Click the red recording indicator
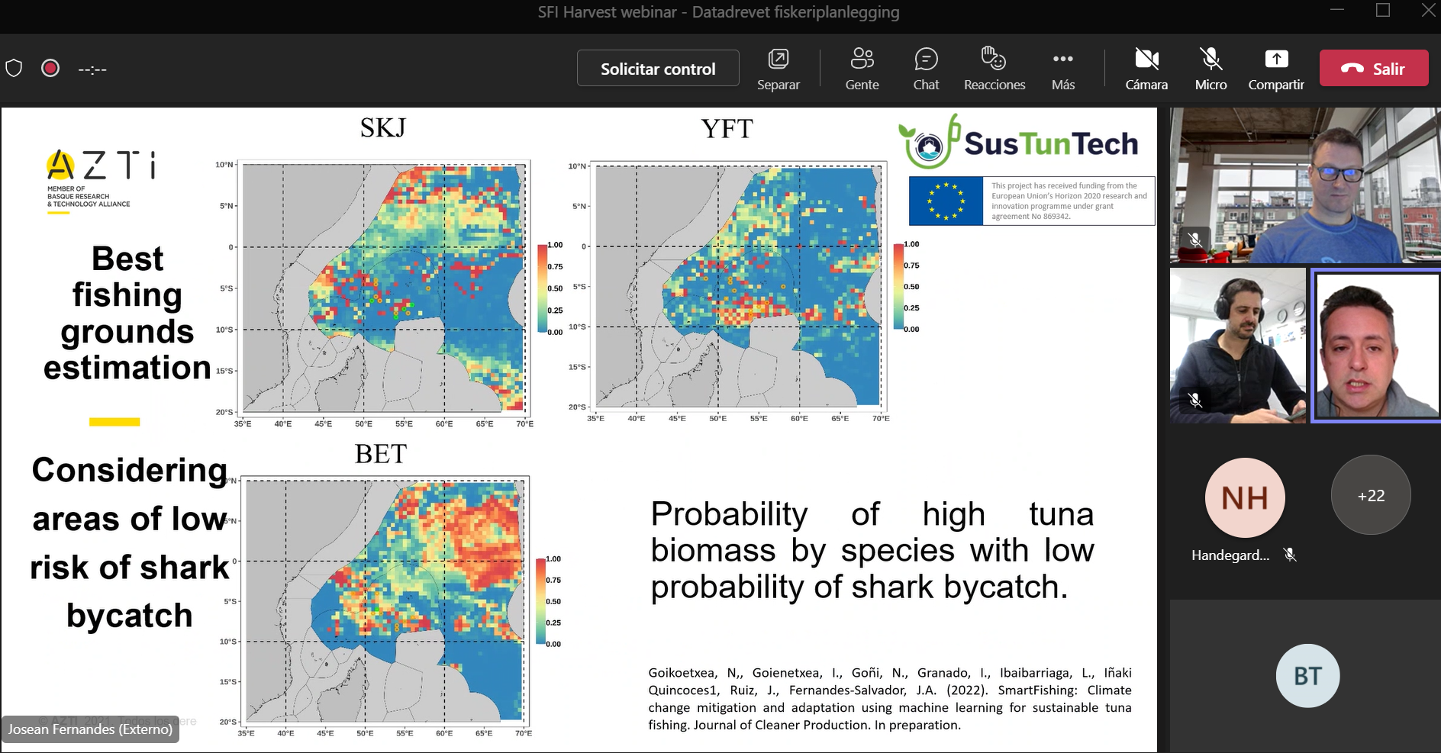 pyautogui.click(x=50, y=69)
